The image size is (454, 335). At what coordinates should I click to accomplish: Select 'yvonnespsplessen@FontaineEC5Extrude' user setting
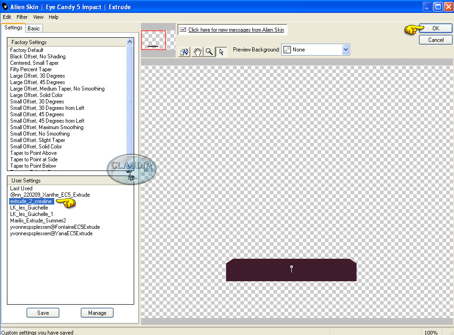tap(55, 227)
